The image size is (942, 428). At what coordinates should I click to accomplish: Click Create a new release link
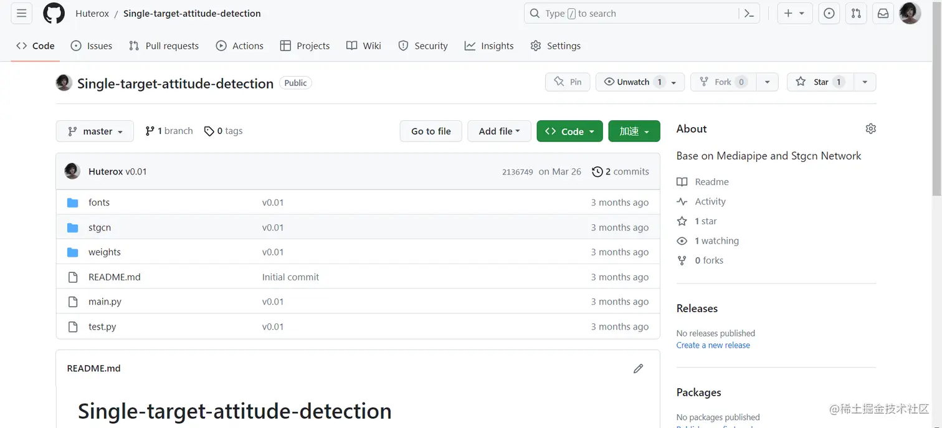point(713,345)
